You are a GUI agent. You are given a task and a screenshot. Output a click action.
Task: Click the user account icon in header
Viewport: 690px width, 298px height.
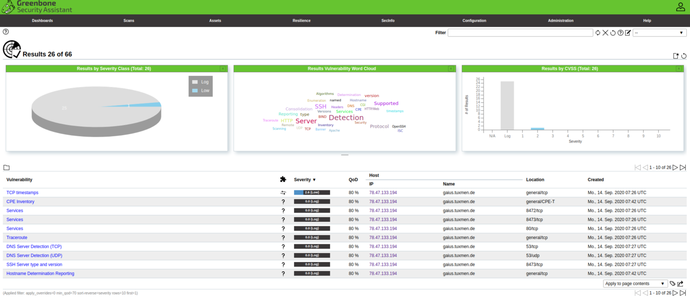click(680, 7)
